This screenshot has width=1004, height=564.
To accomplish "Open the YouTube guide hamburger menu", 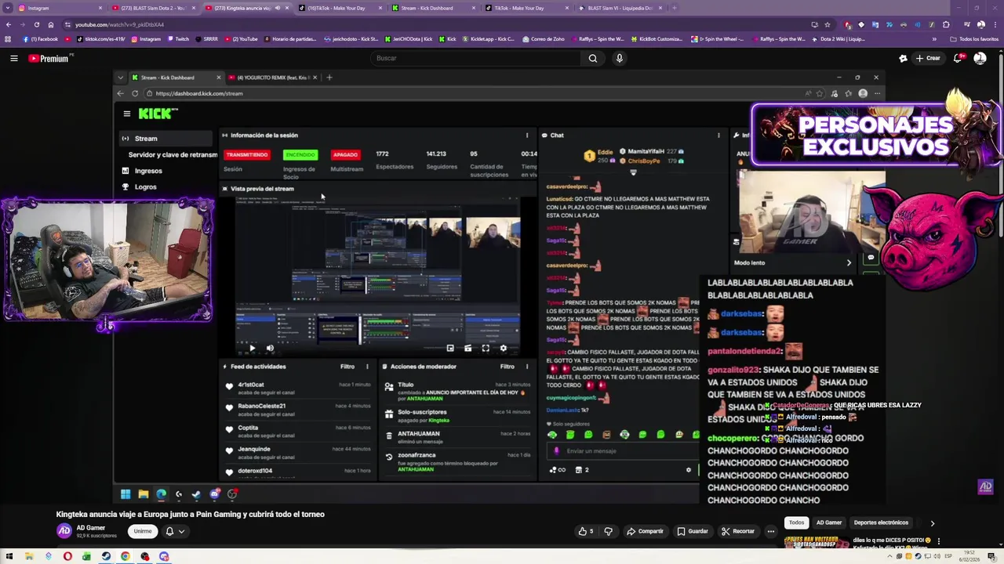I will point(13,58).
